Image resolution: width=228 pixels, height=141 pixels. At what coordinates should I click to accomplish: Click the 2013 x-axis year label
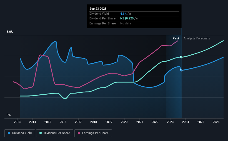(17, 122)
